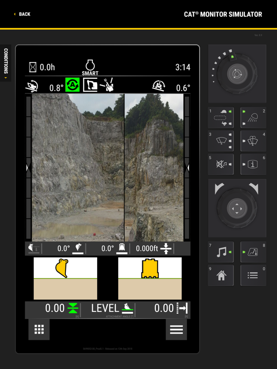This screenshot has width=277, height=369.
Task: Open the bucket front view panel
Action: (x=150, y=278)
